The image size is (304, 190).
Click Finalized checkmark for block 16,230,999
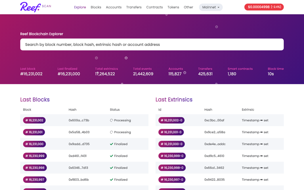point(112,156)
